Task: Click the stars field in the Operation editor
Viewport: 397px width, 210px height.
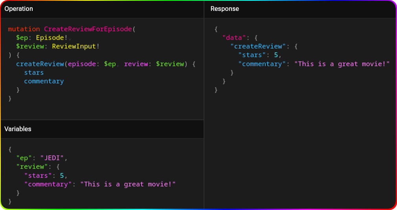Action: [34, 72]
